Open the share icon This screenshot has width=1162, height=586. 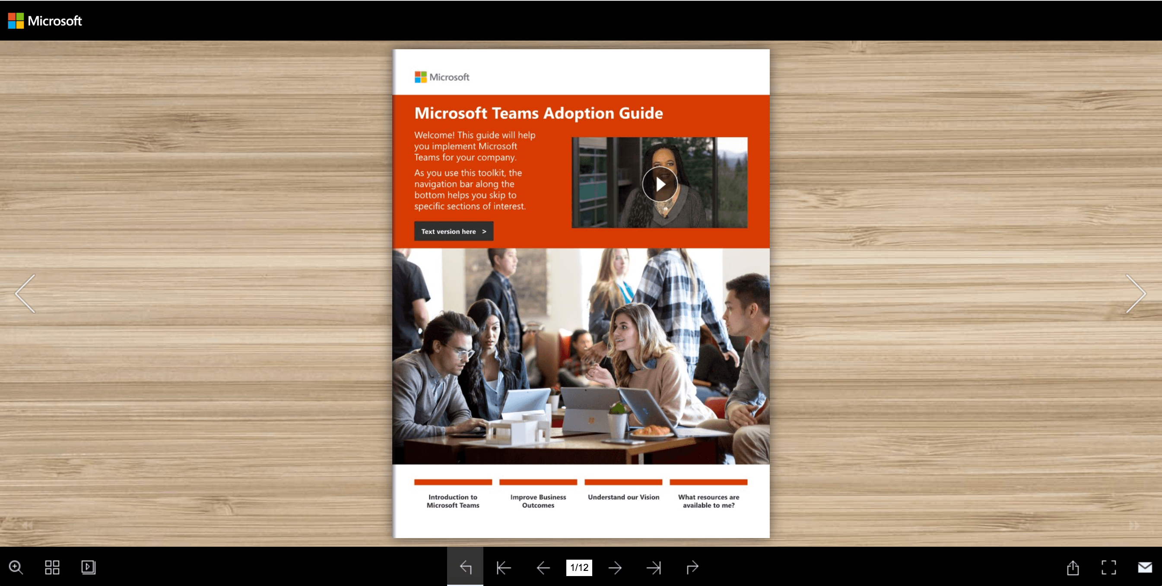tap(1073, 567)
